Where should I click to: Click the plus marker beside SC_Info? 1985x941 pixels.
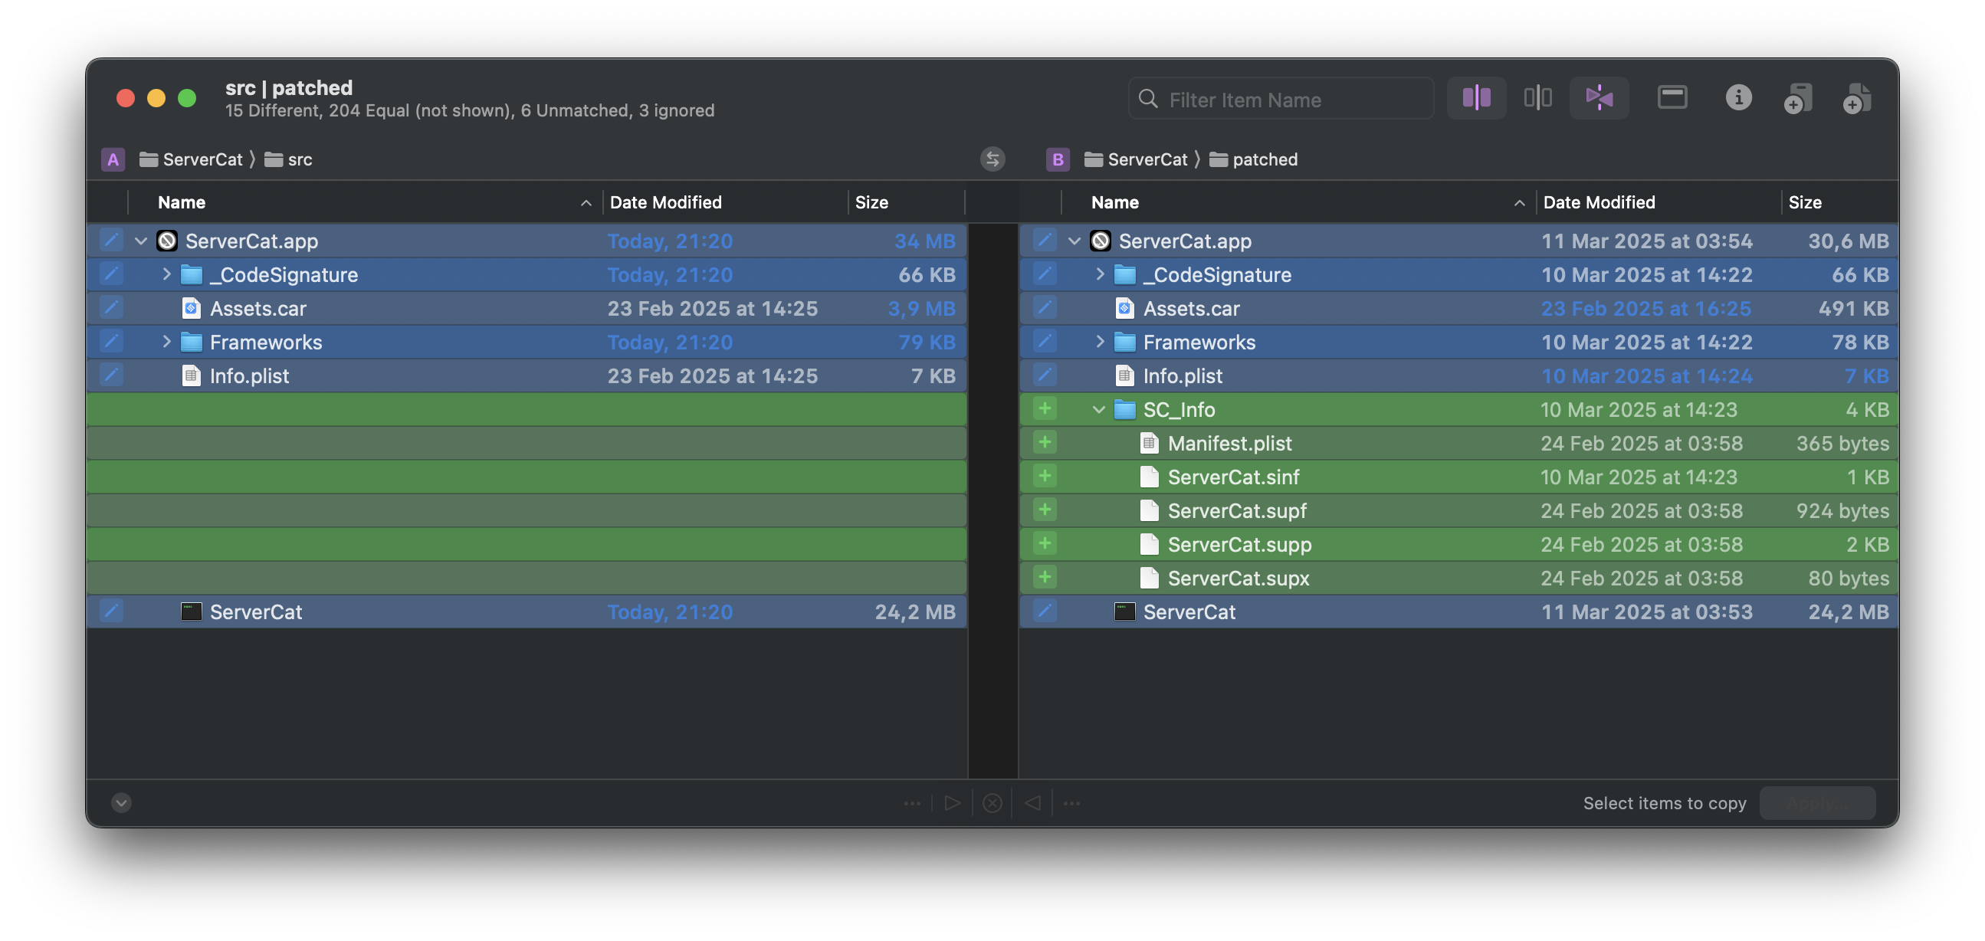point(1045,408)
